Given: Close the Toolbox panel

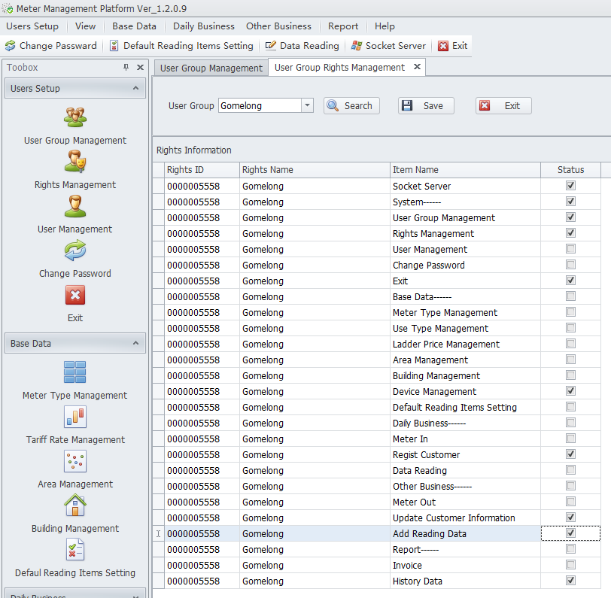Looking at the screenshot, I should (140, 68).
